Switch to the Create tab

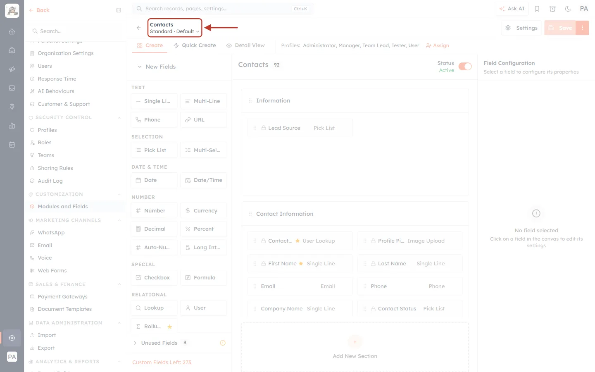coord(150,45)
